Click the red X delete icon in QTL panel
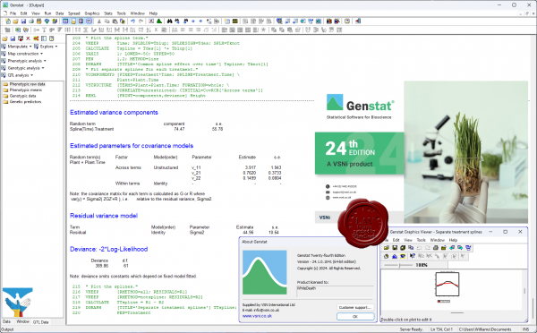Screen dimensions: 537x333 [28, 38]
